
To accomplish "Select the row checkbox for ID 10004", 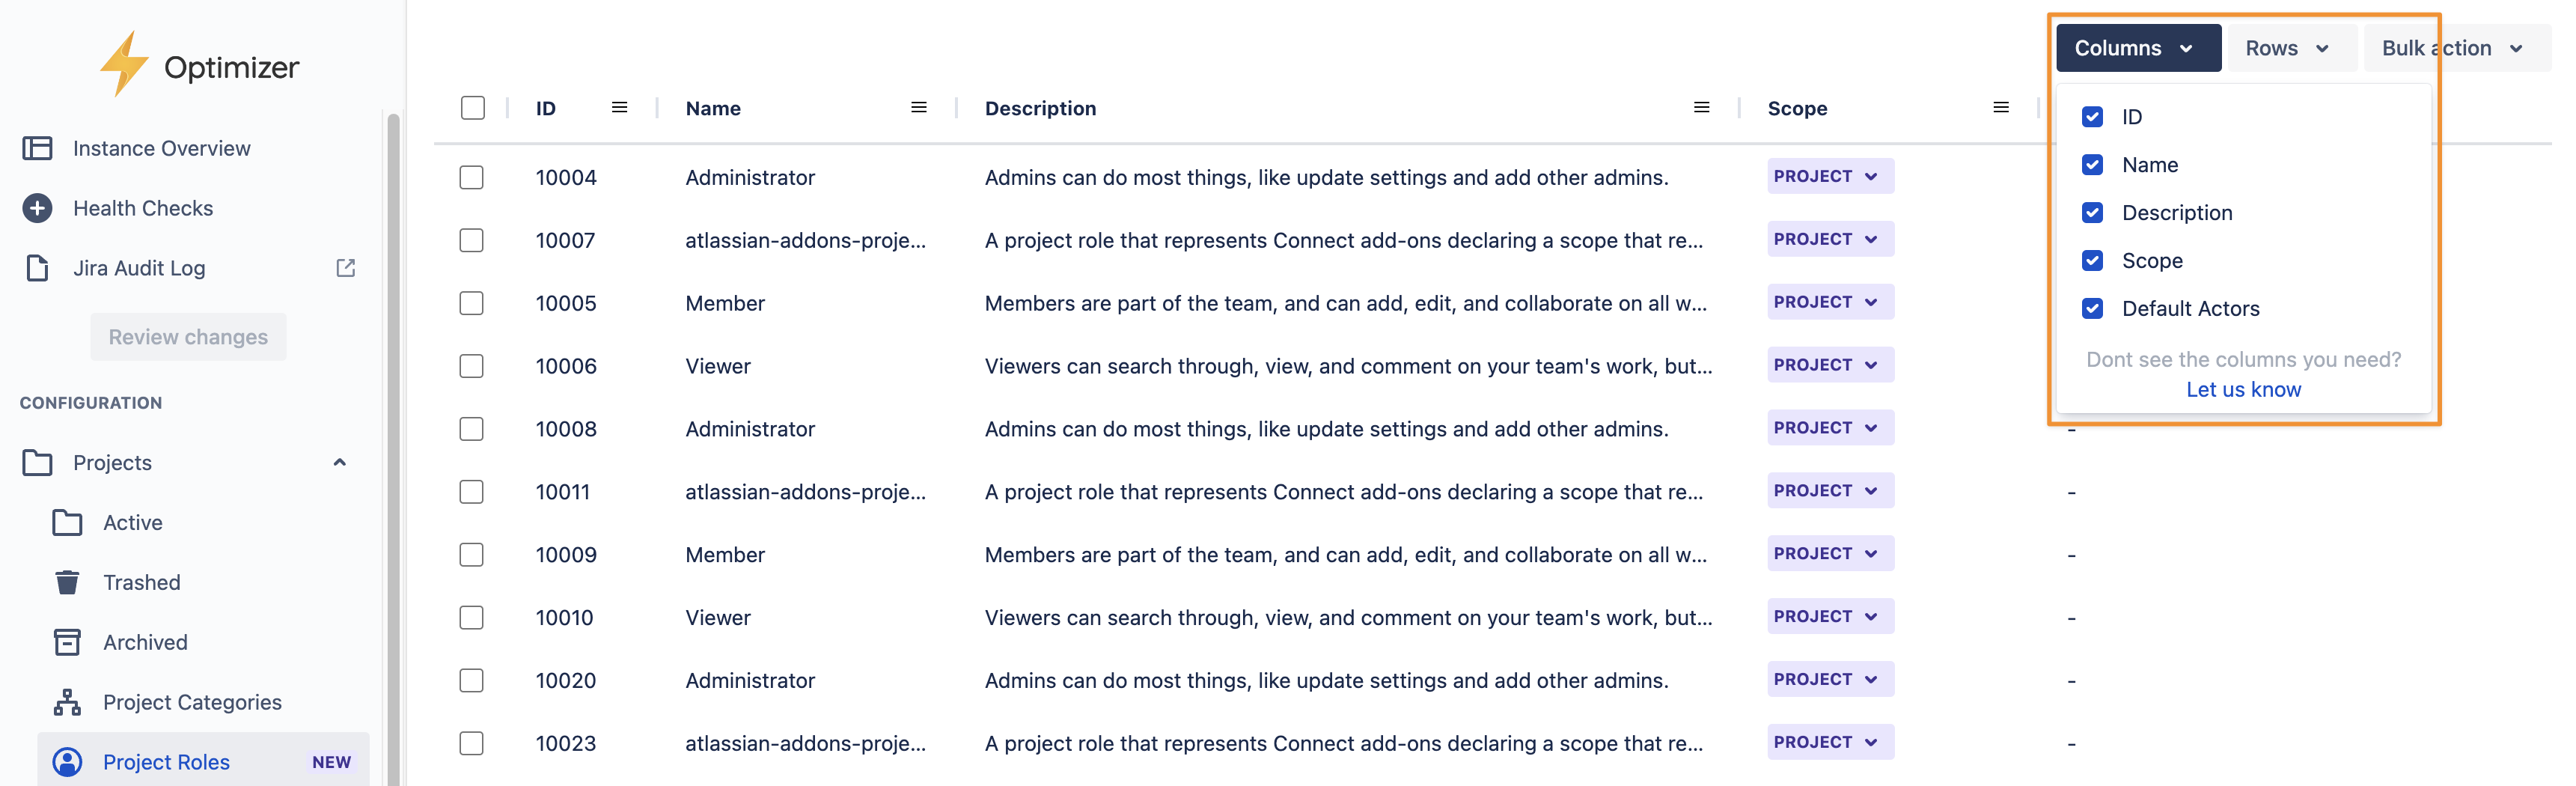I will click(472, 178).
